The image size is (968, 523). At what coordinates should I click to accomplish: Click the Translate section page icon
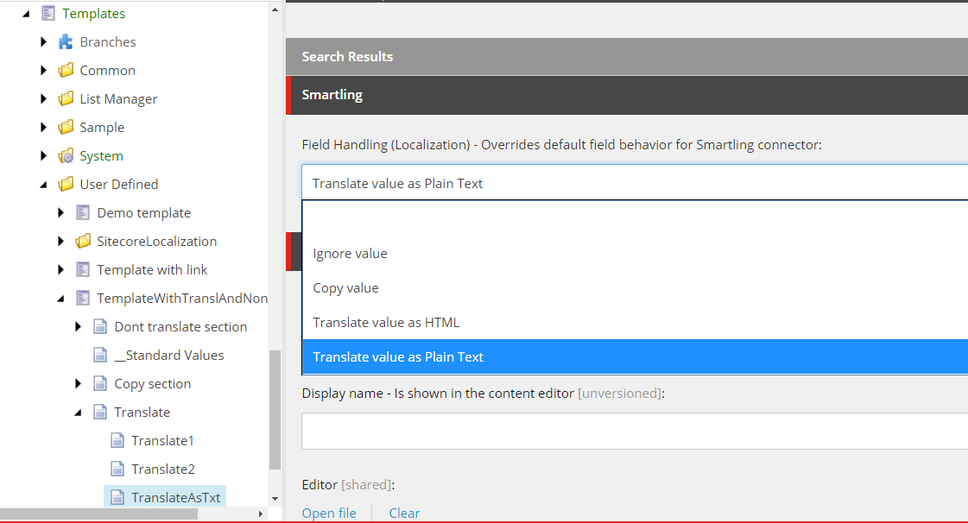coord(100,412)
